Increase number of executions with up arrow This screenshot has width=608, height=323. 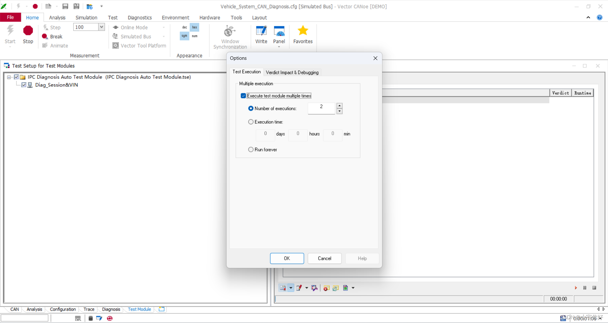340,106
